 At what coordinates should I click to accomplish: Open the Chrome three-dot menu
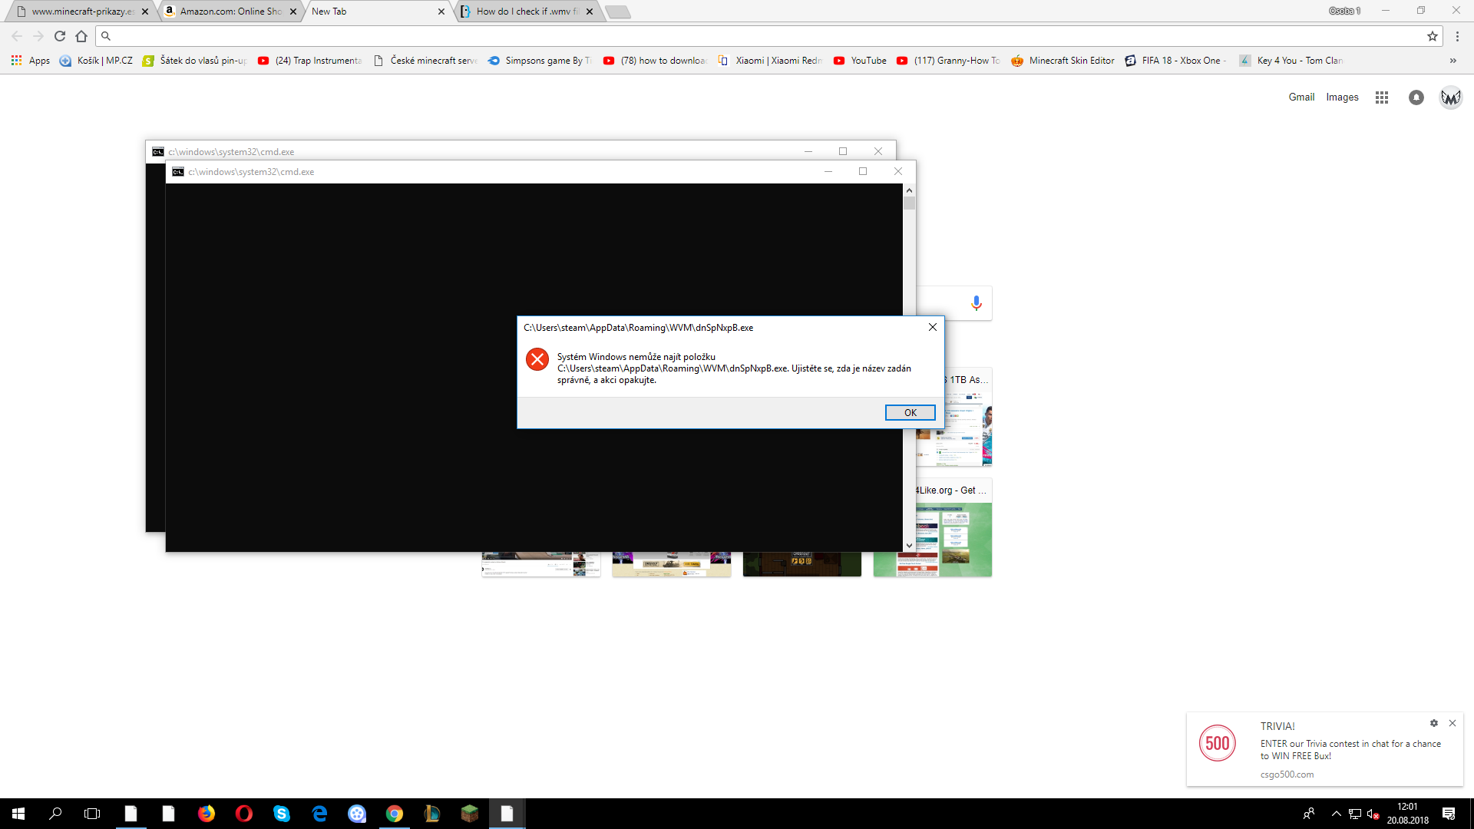1457,36
